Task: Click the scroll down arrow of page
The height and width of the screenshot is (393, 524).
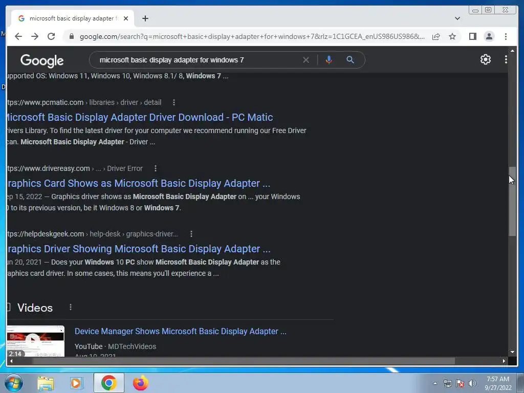Action: [512, 352]
